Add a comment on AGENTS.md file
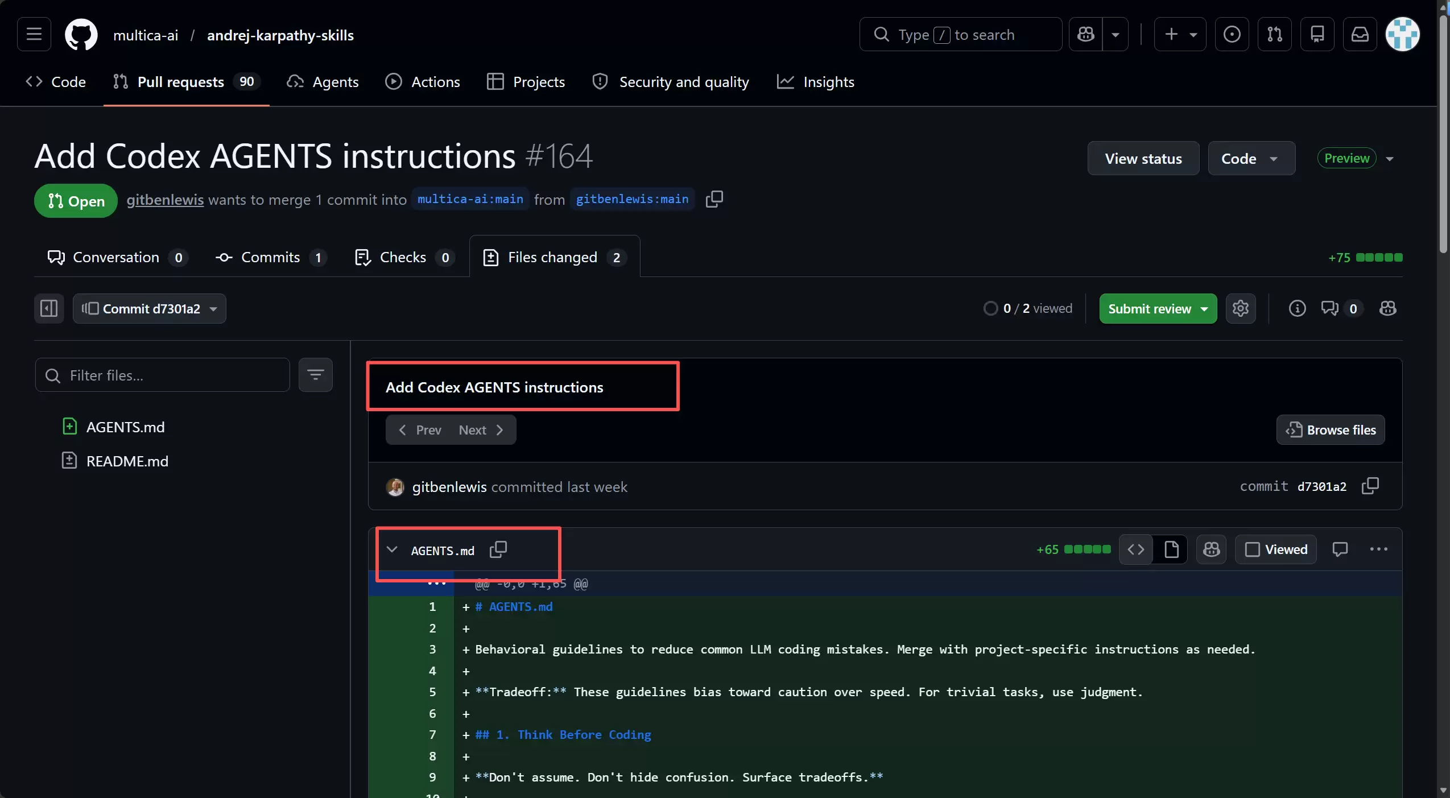Viewport: 1450px width, 798px height. (1340, 549)
